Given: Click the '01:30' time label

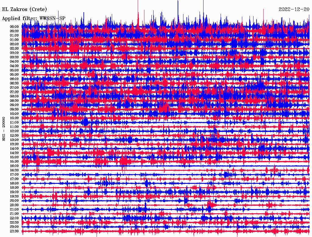Looking at the screenshot, I should pyautogui.click(x=14, y=40).
